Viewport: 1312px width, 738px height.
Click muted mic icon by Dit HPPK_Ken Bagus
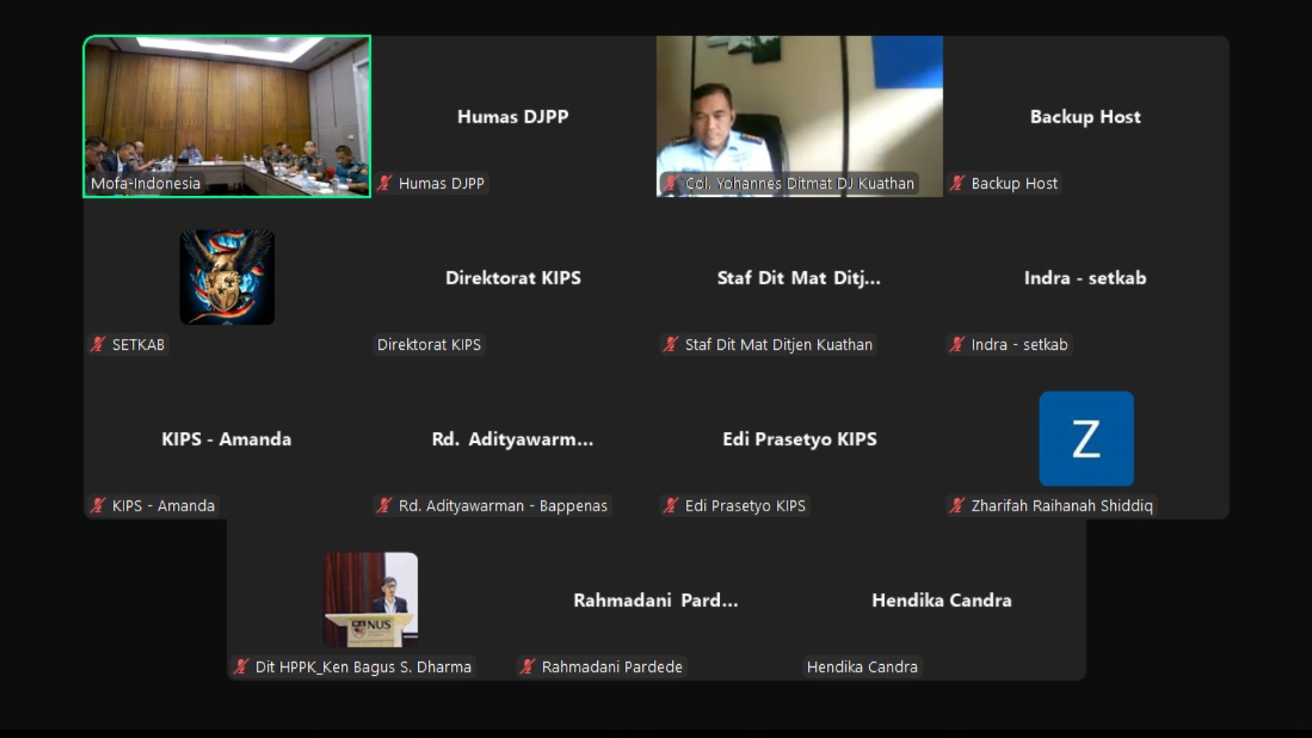tap(241, 667)
